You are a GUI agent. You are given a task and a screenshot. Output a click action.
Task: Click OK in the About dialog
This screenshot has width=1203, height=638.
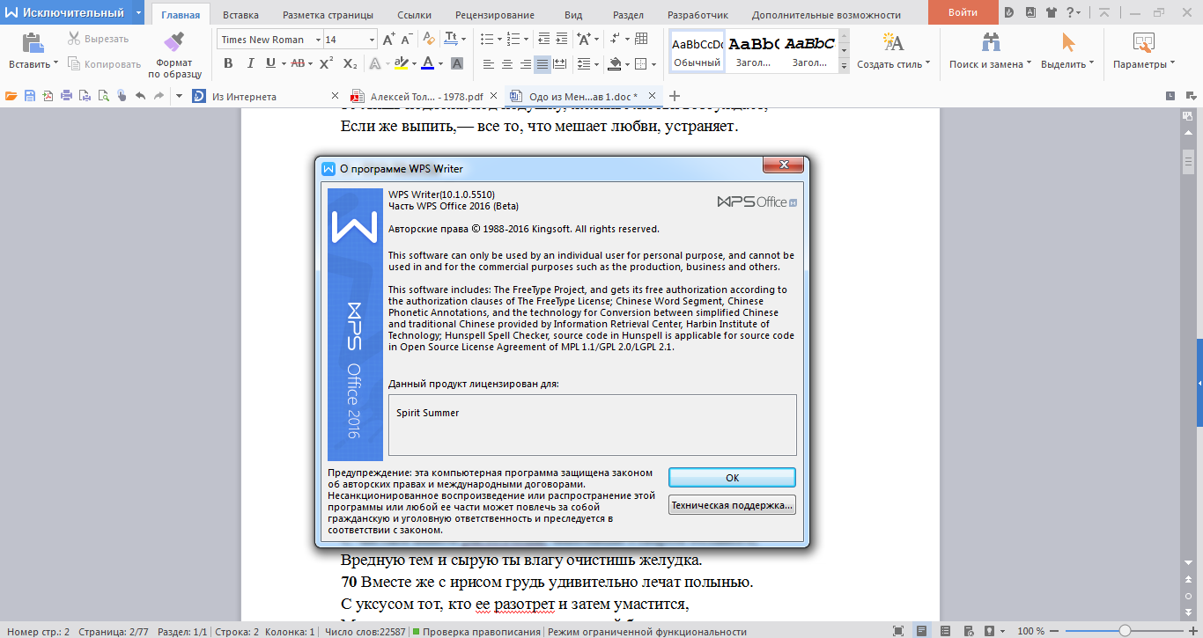click(x=732, y=478)
